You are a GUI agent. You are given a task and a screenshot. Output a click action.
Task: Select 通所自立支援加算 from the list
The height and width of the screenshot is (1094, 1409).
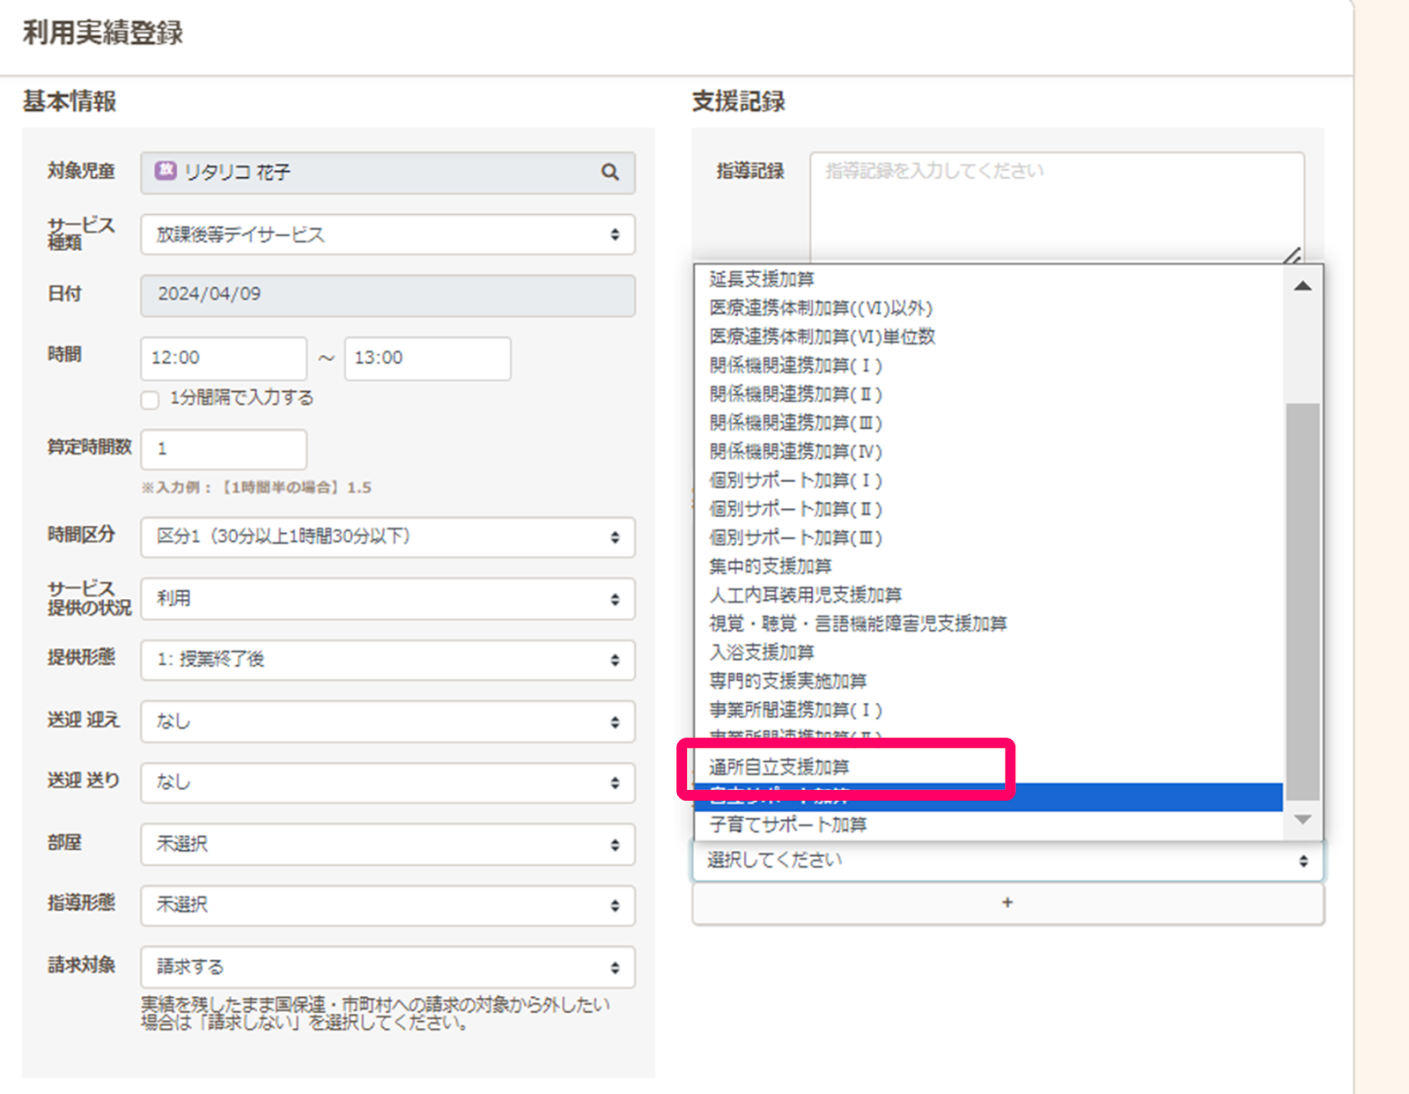pyautogui.click(x=779, y=767)
